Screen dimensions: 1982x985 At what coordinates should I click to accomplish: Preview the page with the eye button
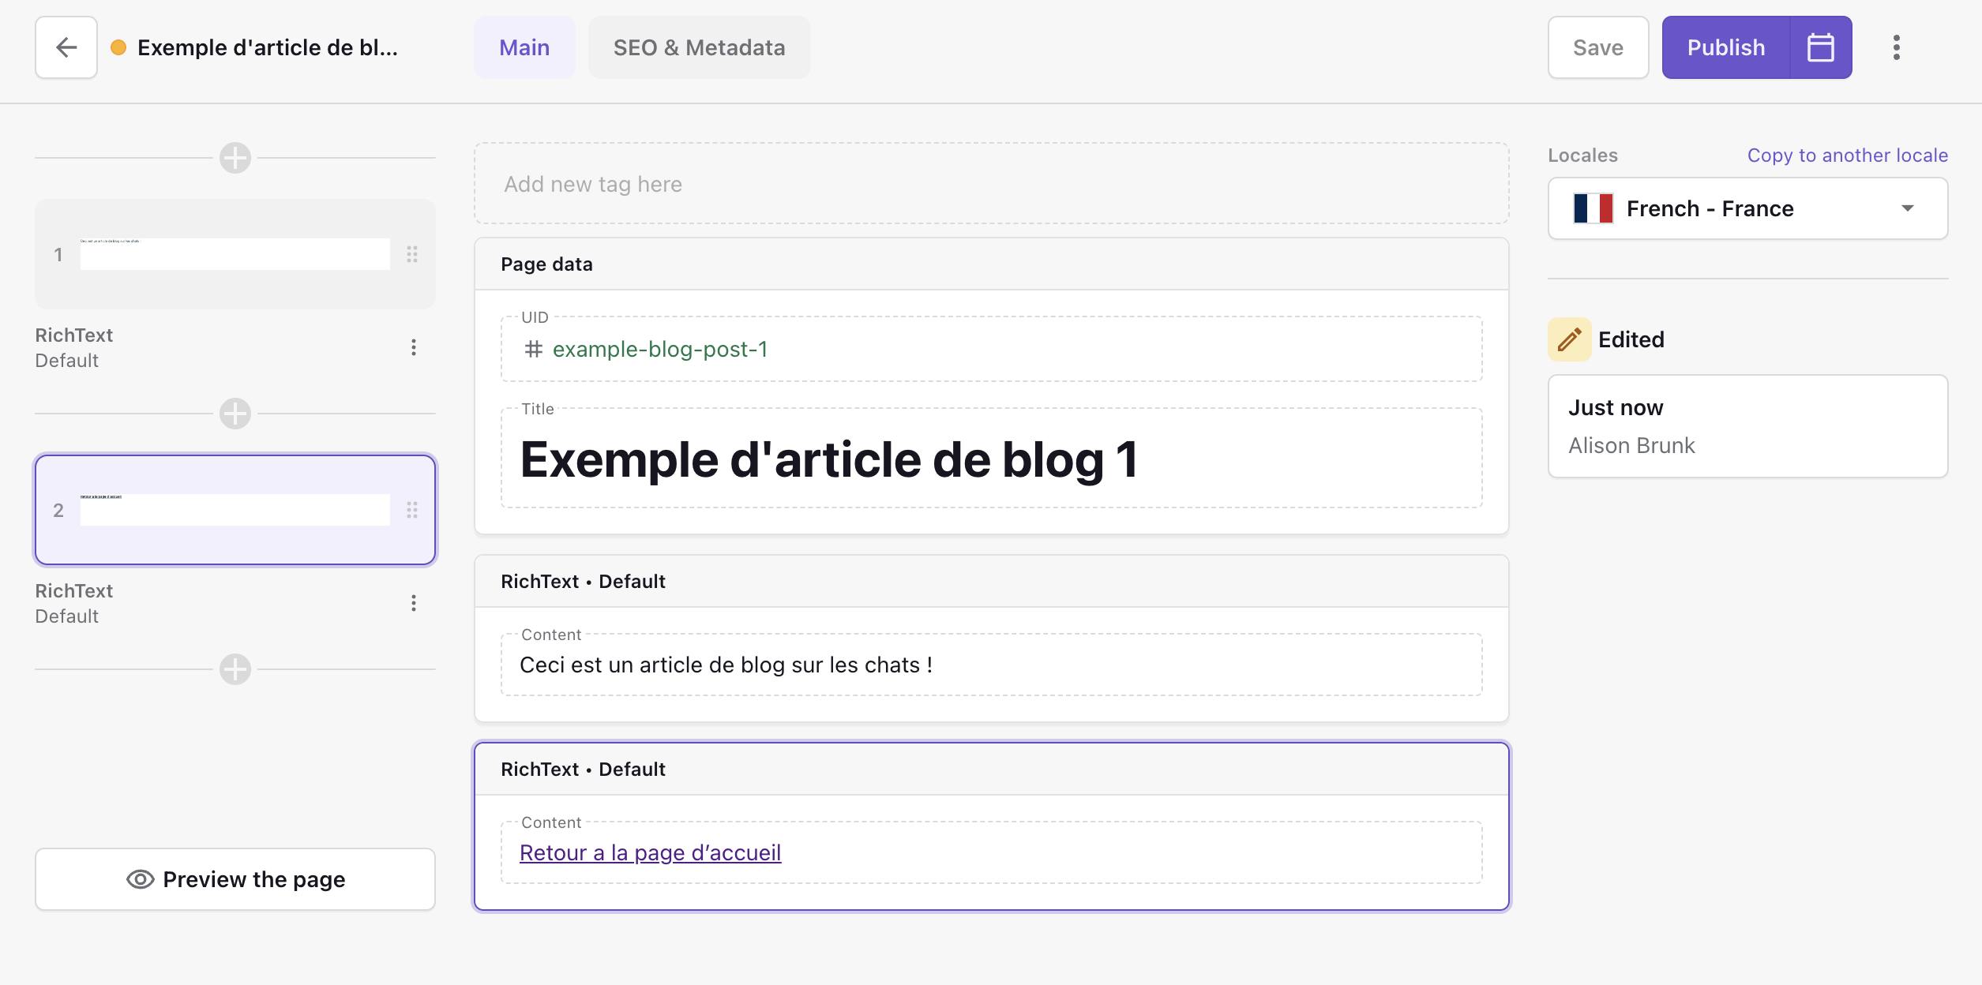[235, 879]
